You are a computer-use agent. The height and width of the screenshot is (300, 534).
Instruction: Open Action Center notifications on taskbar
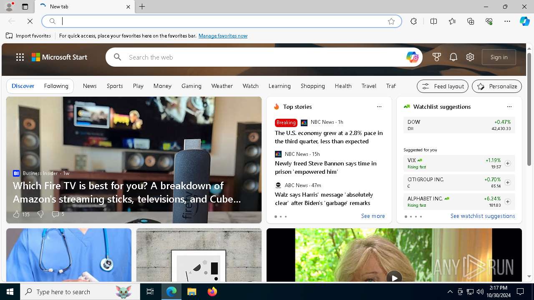pyautogui.click(x=520, y=292)
